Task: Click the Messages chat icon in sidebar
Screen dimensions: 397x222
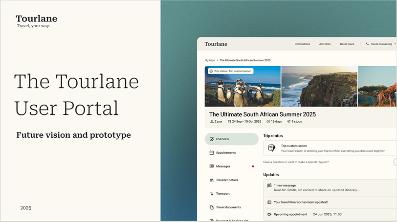Action: pos(211,166)
